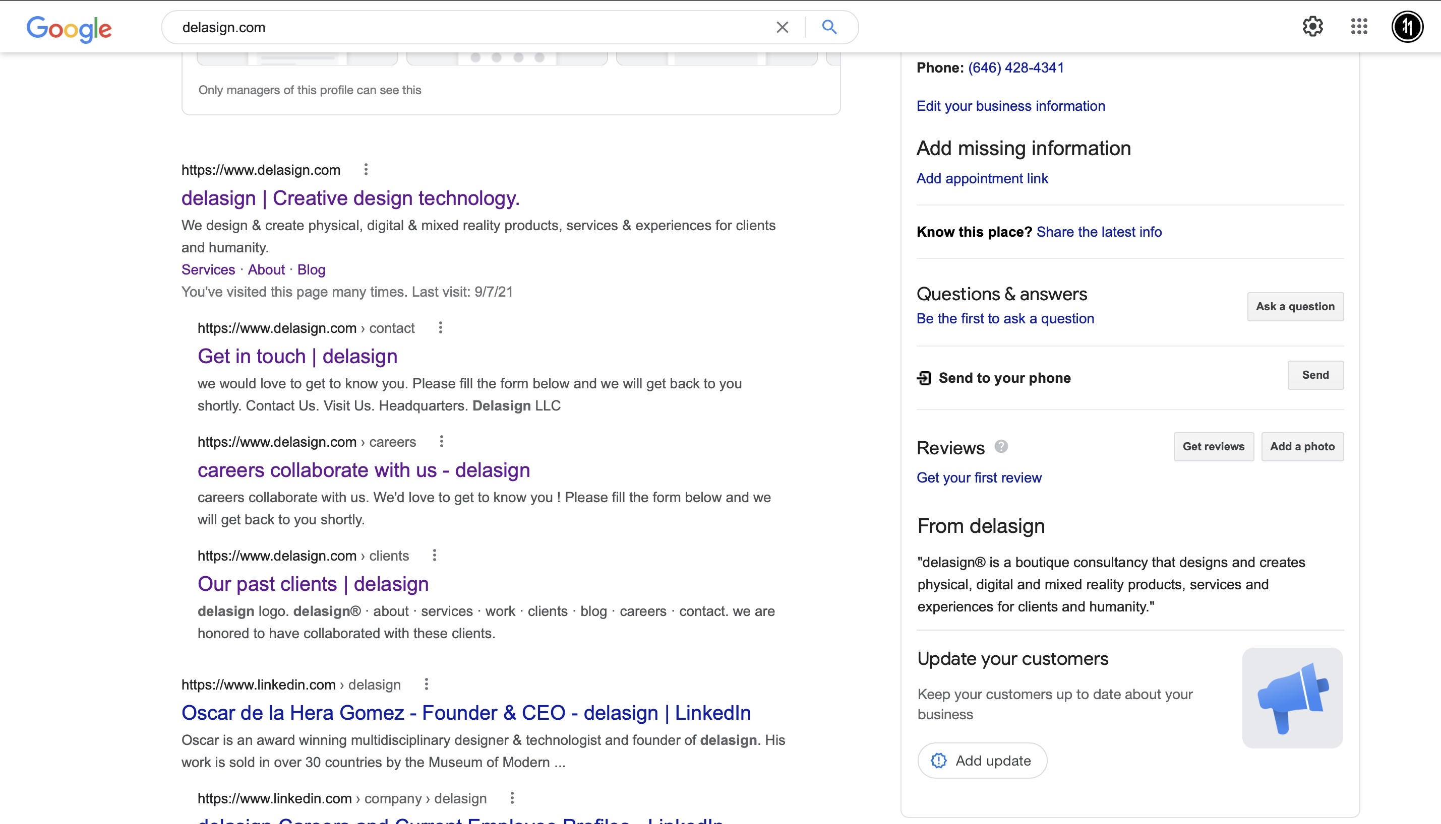Open the Our past clients | delasign result
The image size is (1441, 824).
point(313,584)
